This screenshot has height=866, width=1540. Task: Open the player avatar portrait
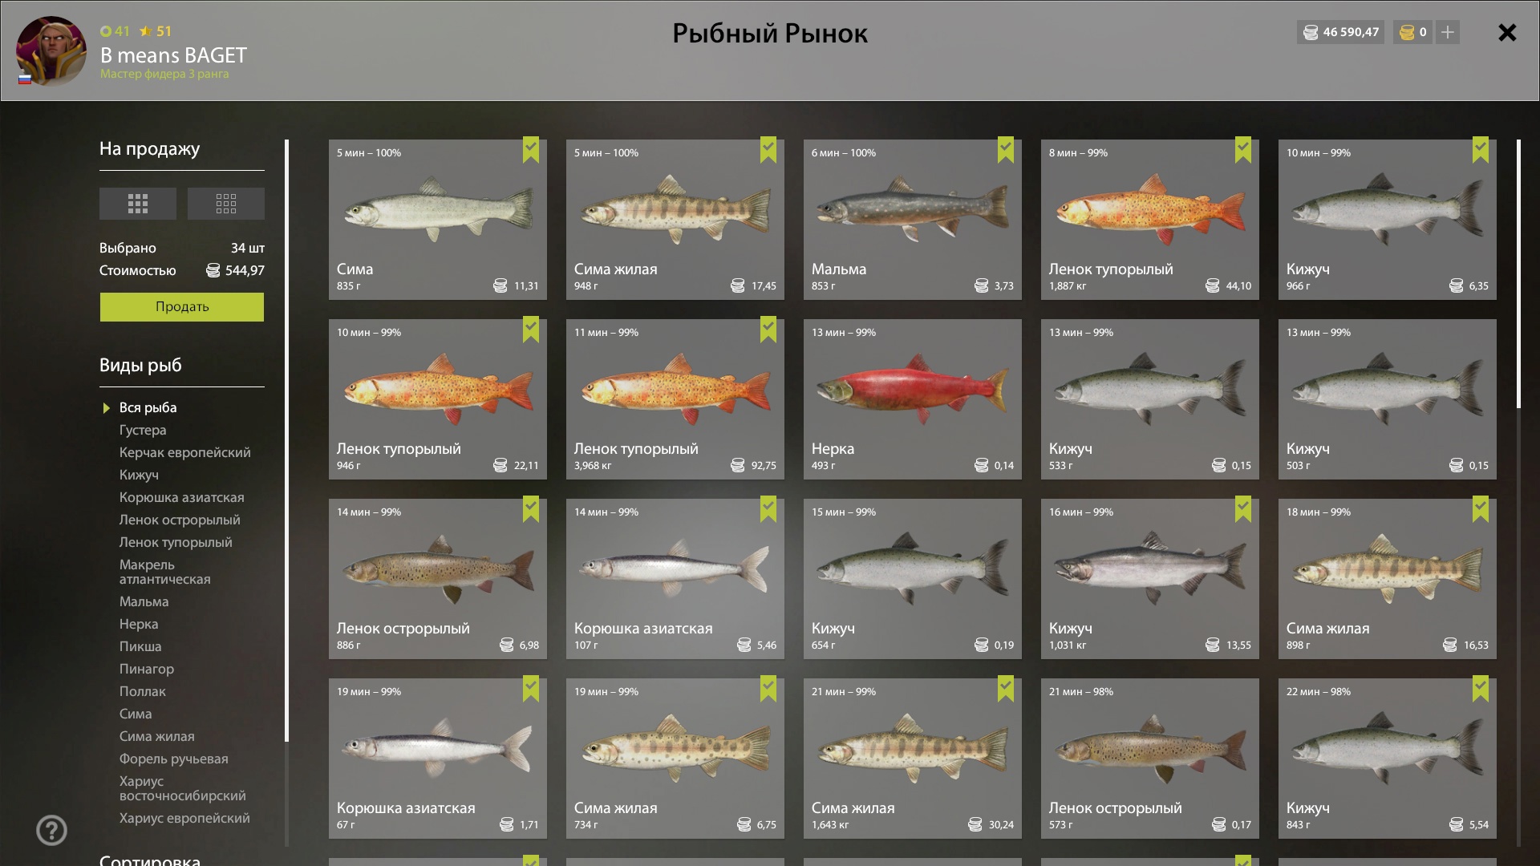51,51
